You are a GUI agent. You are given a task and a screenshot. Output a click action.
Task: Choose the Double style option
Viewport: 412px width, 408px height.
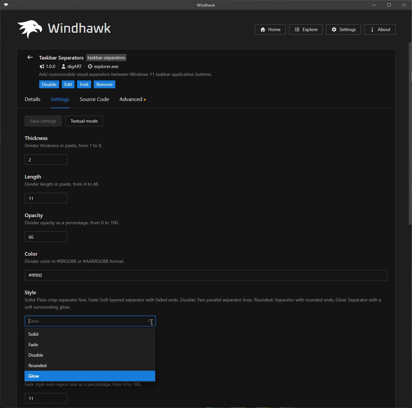[x=90, y=355]
